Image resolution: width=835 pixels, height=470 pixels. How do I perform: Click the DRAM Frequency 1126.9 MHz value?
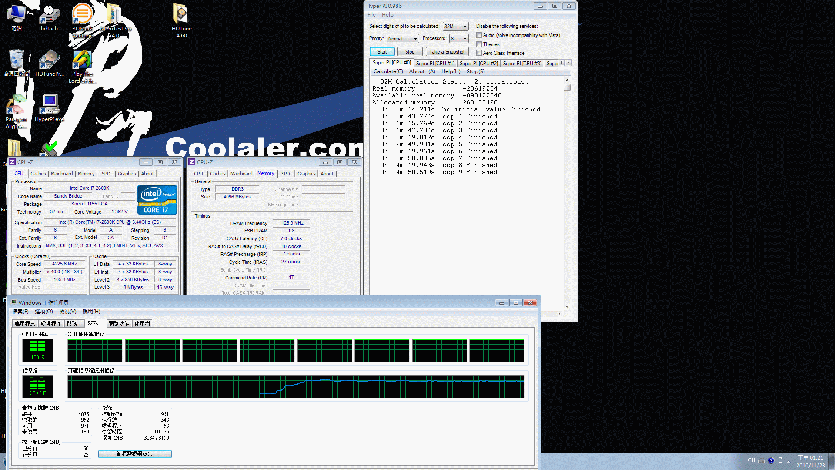pyautogui.click(x=291, y=223)
